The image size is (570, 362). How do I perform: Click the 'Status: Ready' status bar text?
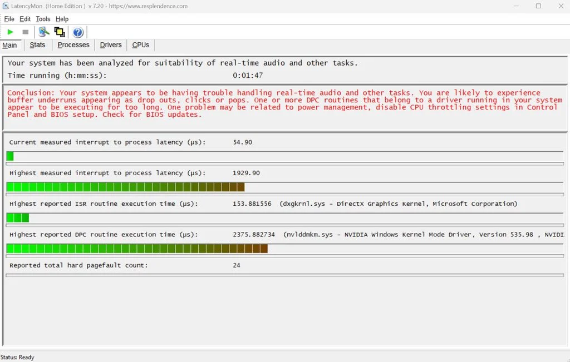tap(17, 358)
